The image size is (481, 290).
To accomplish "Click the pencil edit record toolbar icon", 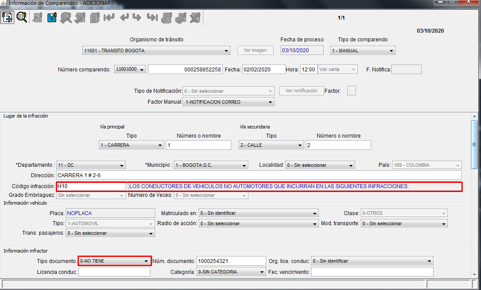I will [37, 18].
